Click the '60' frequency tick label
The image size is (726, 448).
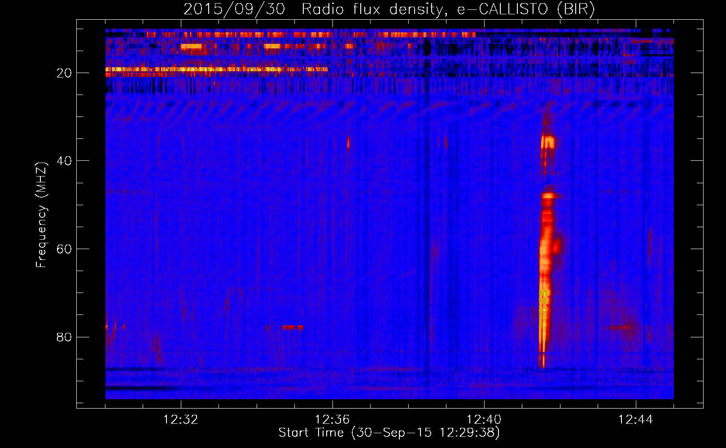[x=64, y=249]
